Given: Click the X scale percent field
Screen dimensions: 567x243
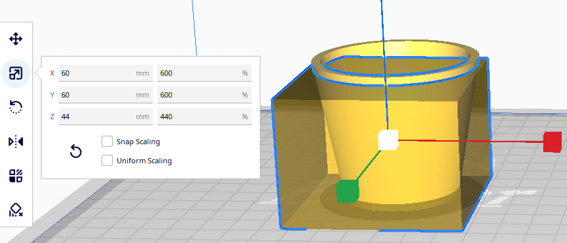Looking at the screenshot, I should [x=204, y=73].
